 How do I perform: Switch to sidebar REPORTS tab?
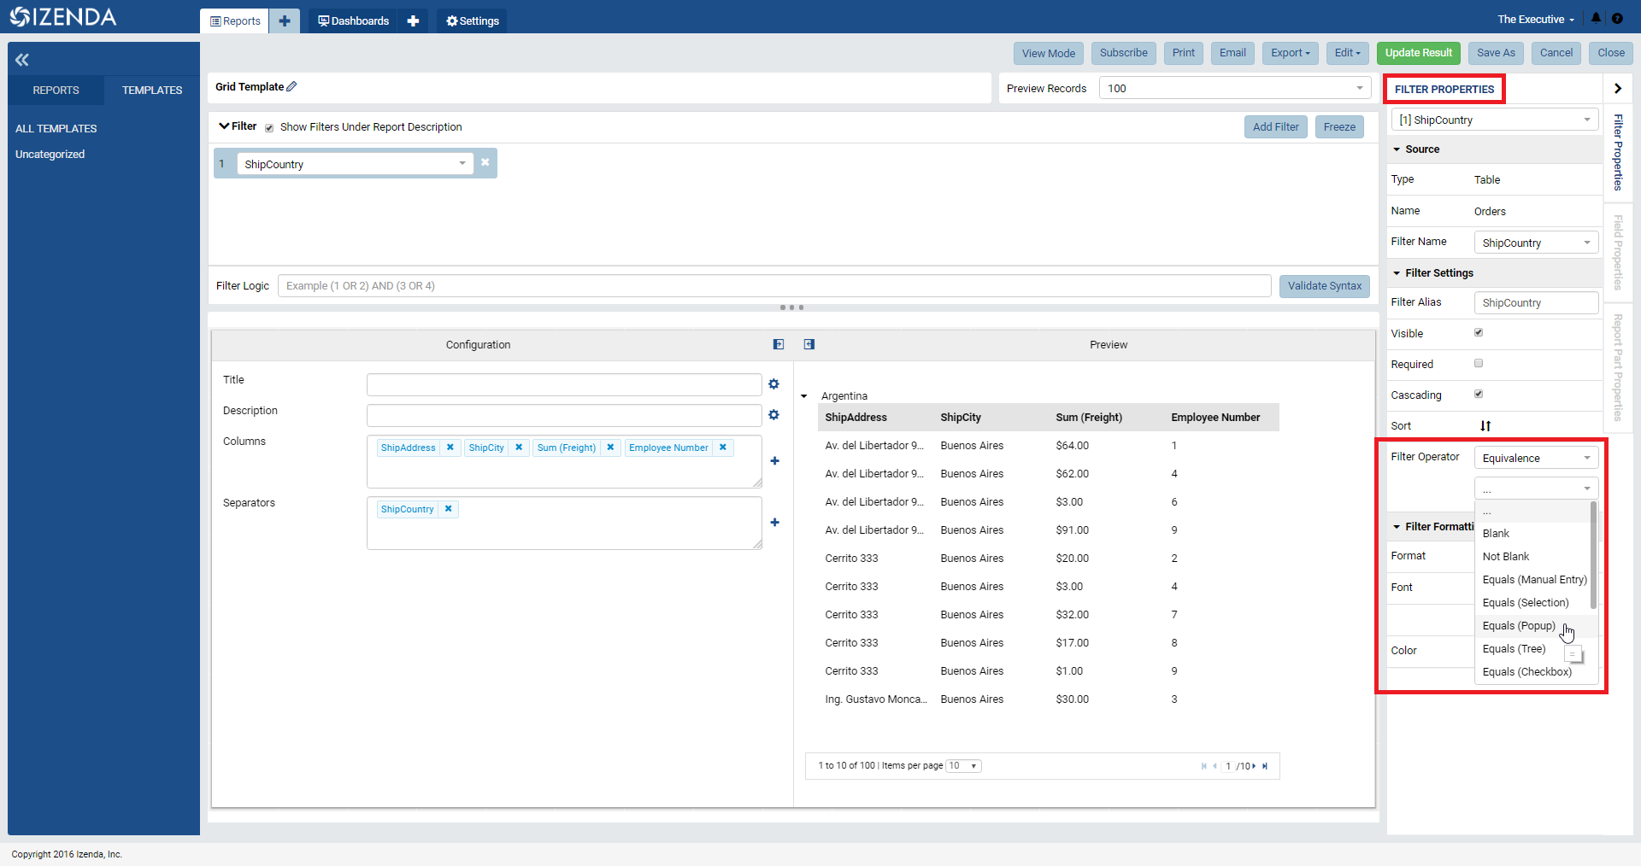pyautogui.click(x=56, y=90)
